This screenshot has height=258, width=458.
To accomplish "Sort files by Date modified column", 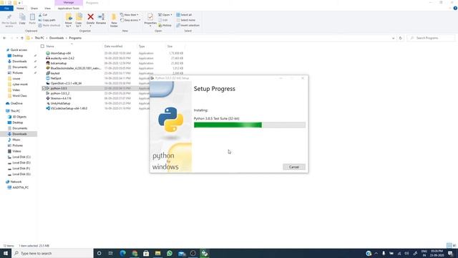I will coord(113,46).
